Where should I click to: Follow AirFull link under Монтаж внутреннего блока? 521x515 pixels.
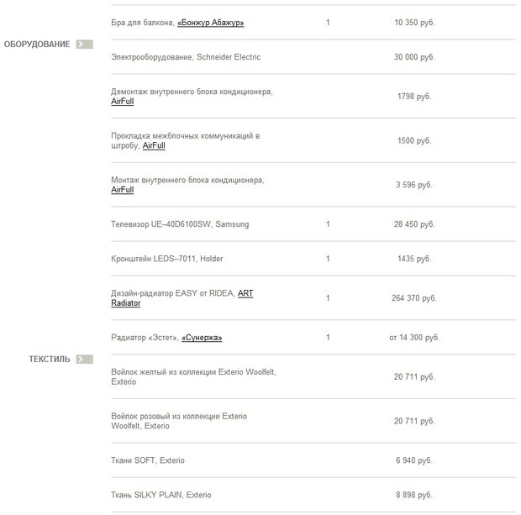pos(122,190)
